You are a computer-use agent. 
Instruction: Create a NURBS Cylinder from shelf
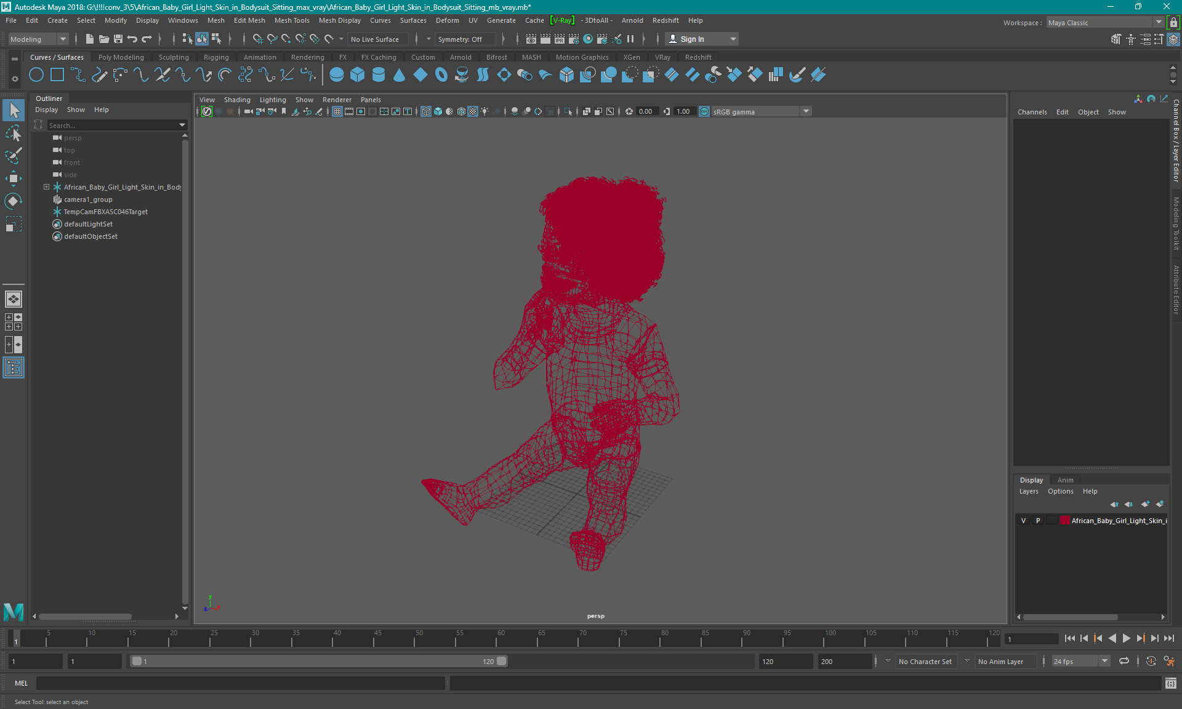tap(379, 75)
